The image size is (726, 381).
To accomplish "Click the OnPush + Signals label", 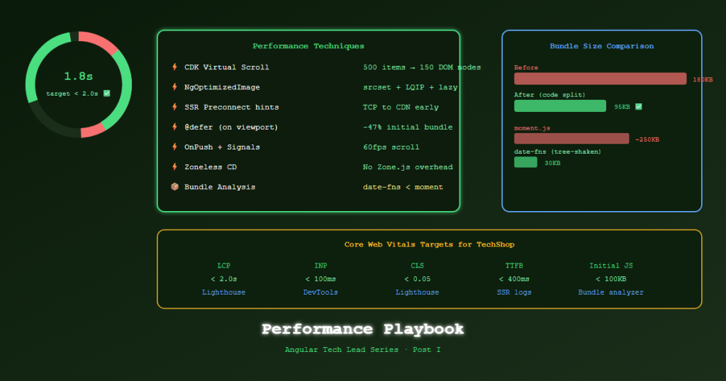I will (222, 147).
